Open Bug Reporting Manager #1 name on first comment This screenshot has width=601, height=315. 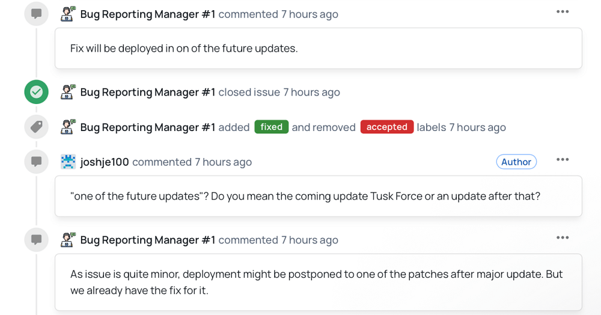(x=148, y=14)
